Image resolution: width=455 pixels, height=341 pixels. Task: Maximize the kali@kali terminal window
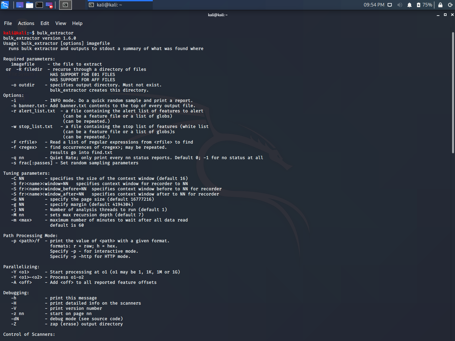[445, 15]
